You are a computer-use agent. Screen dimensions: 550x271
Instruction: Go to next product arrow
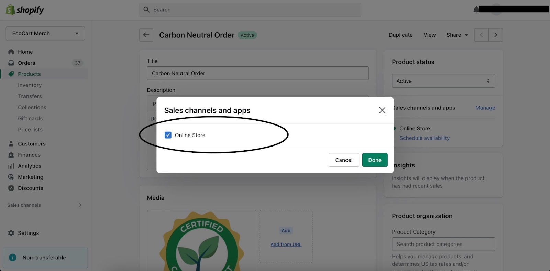tap(496, 35)
